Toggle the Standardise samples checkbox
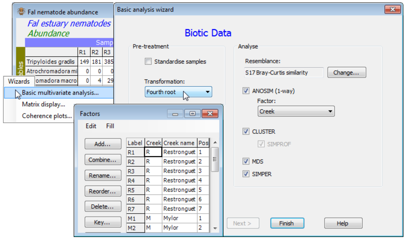This screenshot has height=238, width=406. (148, 61)
